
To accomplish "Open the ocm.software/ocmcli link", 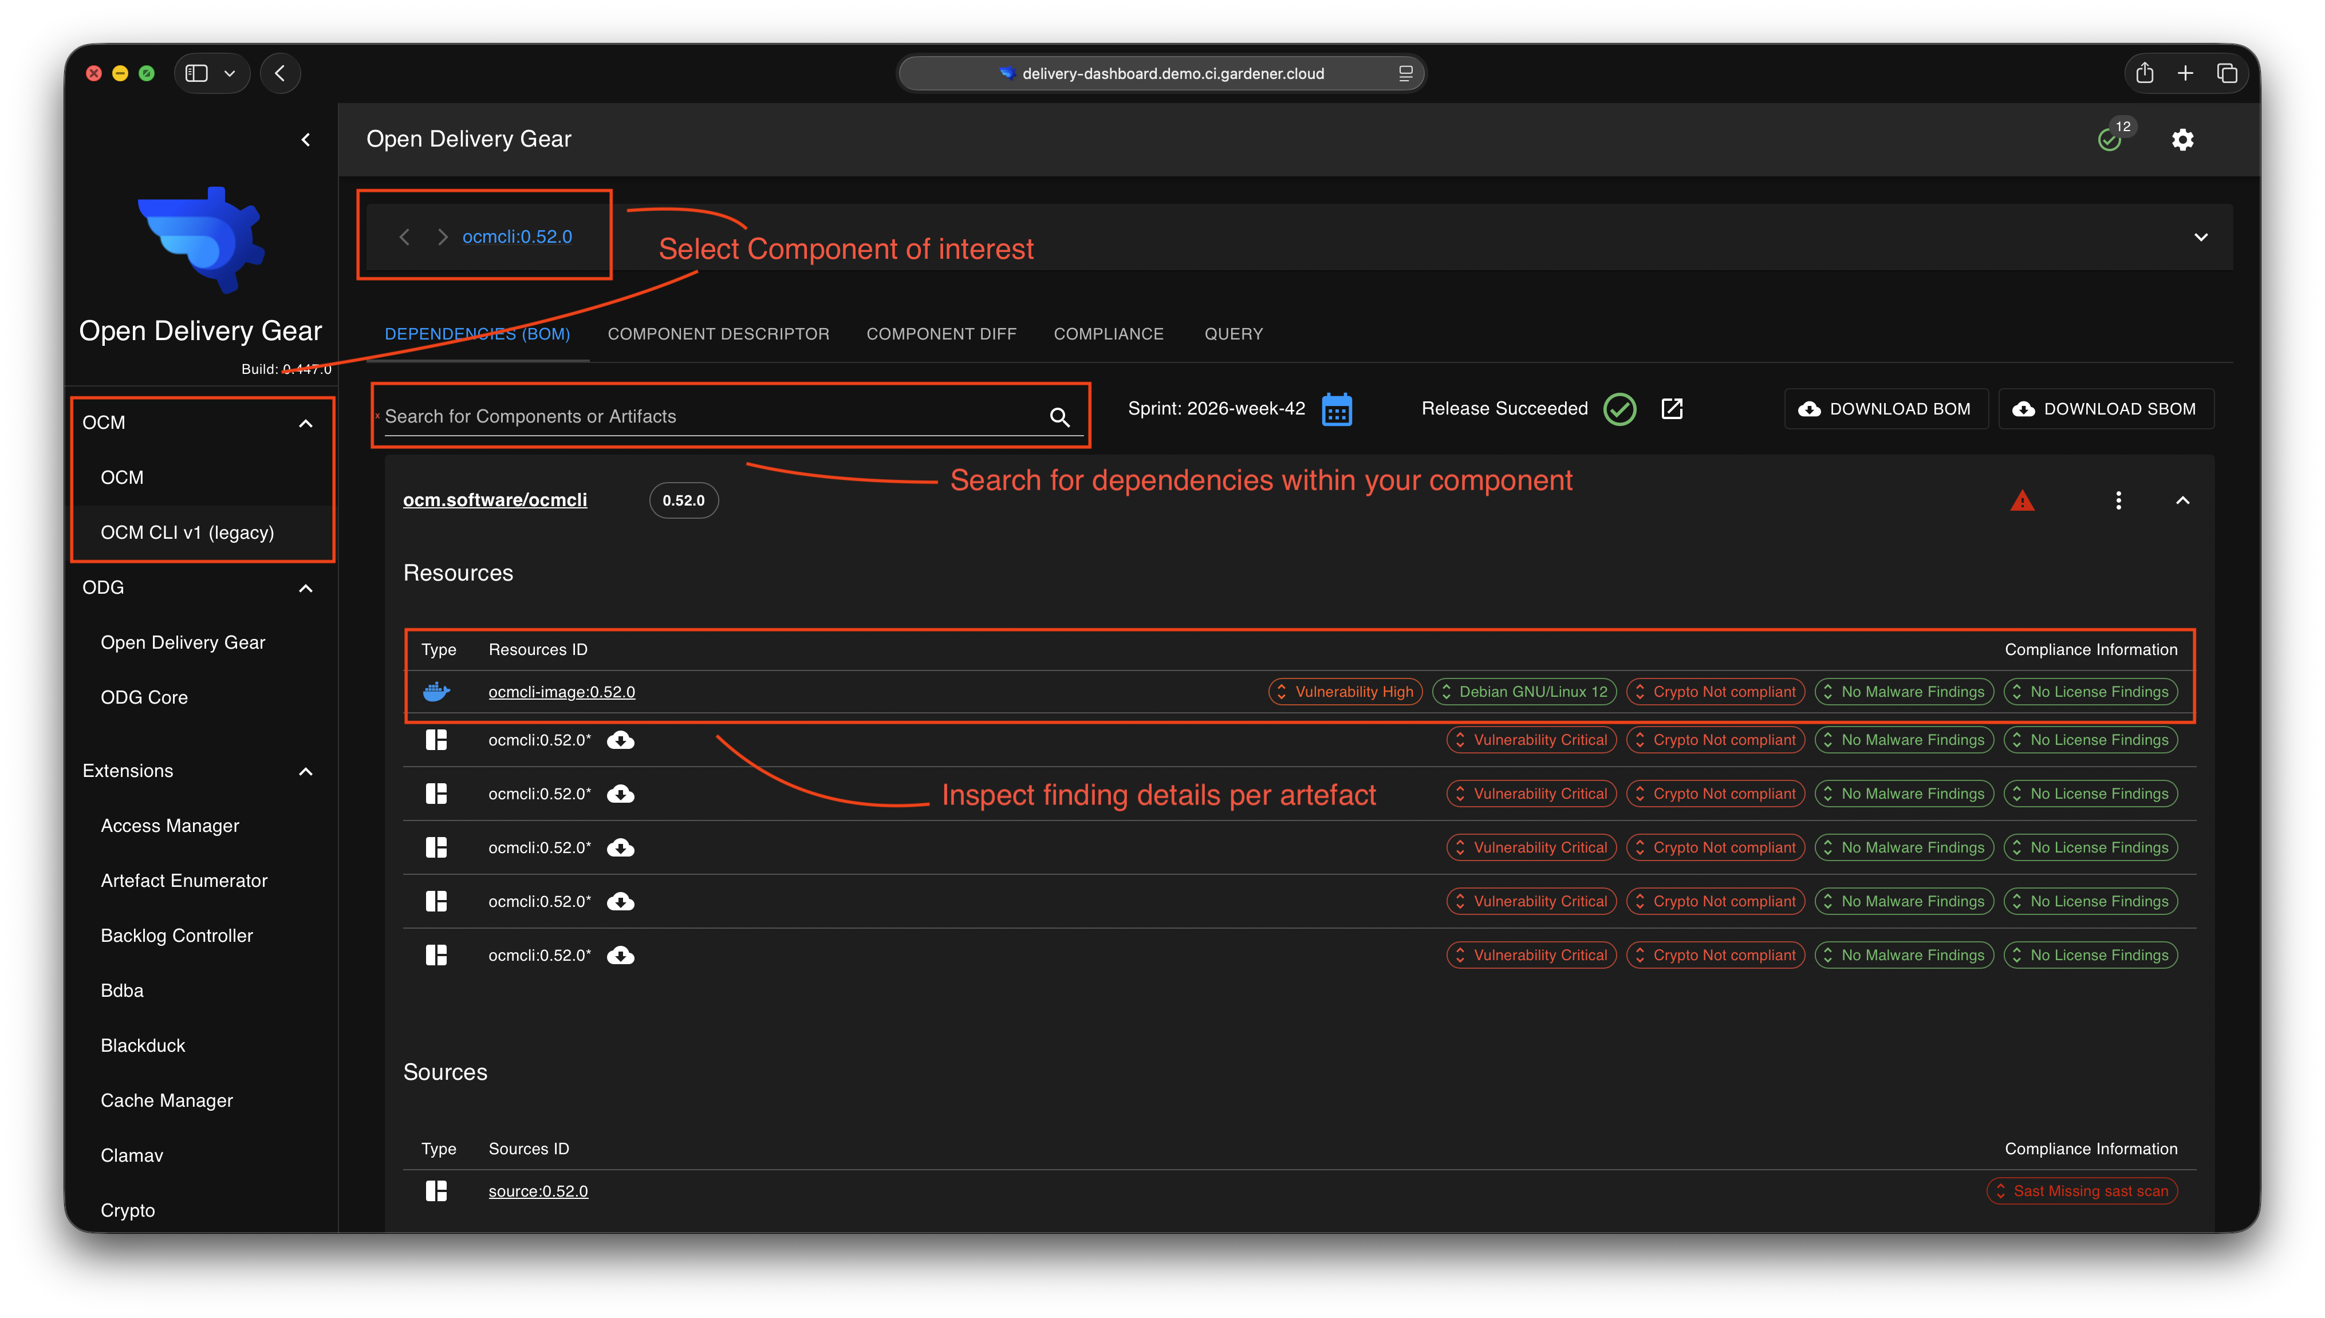I will [x=494, y=500].
